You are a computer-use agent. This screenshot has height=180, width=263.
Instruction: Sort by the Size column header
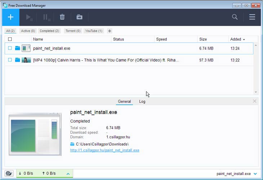pyautogui.click(x=213, y=39)
